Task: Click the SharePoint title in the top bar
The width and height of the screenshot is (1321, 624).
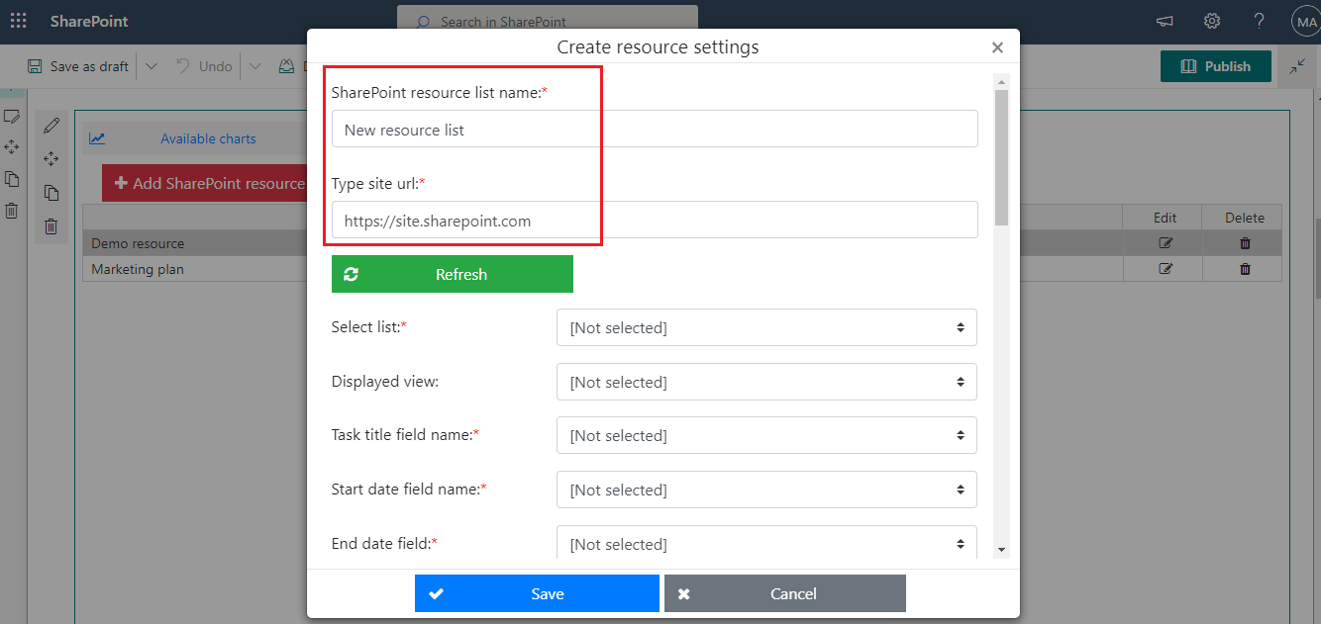Action: click(x=89, y=21)
